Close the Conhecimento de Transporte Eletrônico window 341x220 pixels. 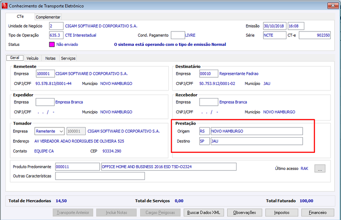tap(333, 6)
